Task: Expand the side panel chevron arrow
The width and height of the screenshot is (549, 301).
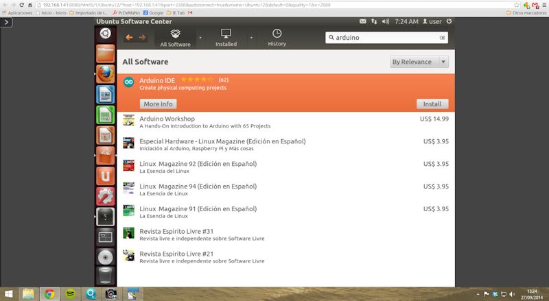Action: click(6, 23)
